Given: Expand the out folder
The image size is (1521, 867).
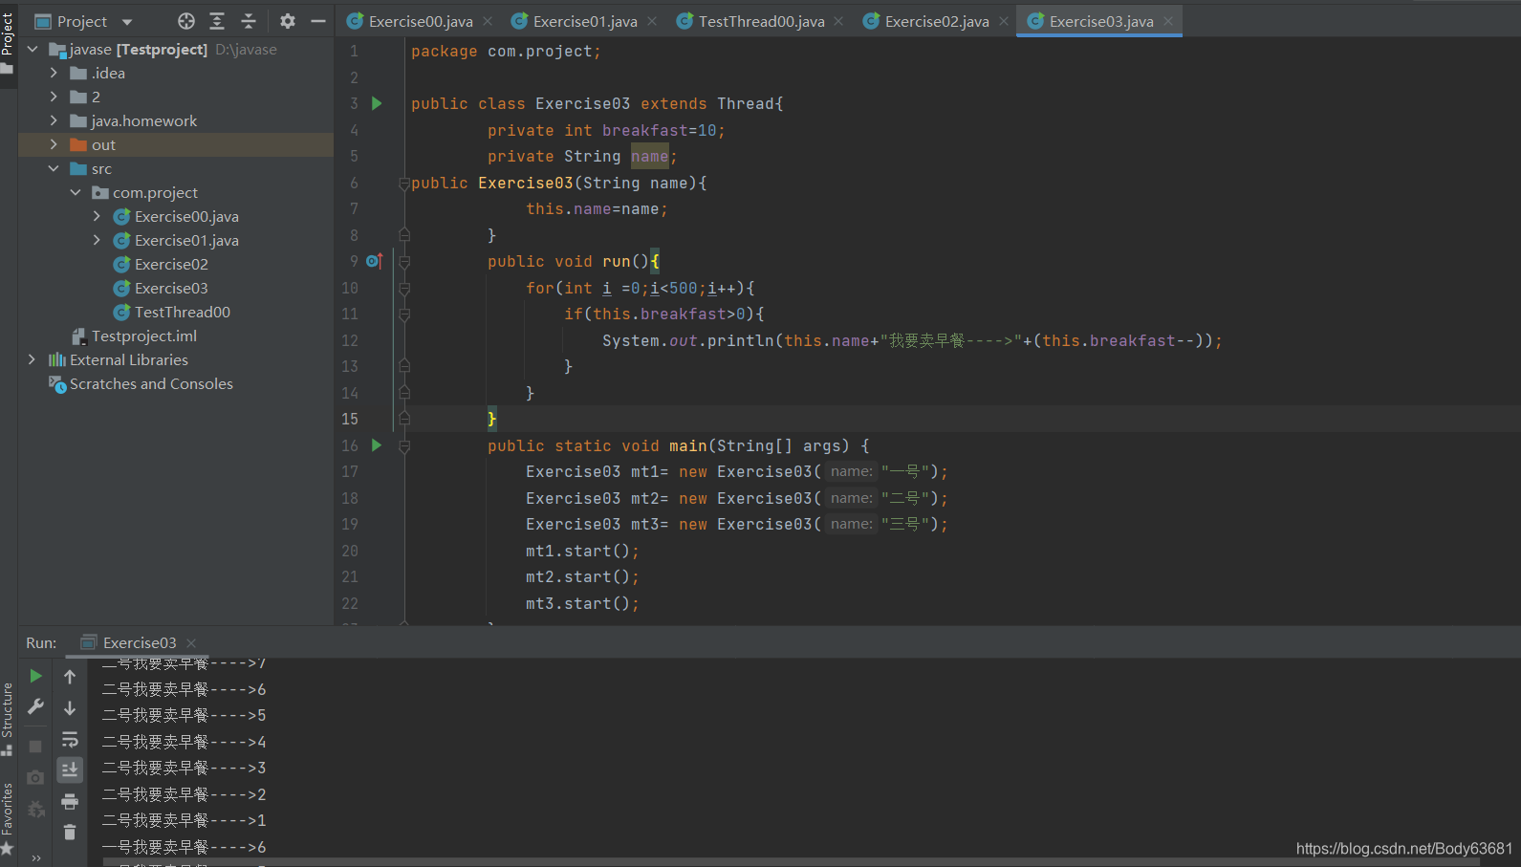Looking at the screenshot, I should coord(54,144).
